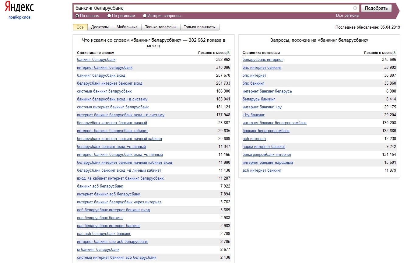The height and width of the screenshot is (263, 411).
Task: Open query 'банкинг беларусбанк вход'
Action: coord(101,75)
